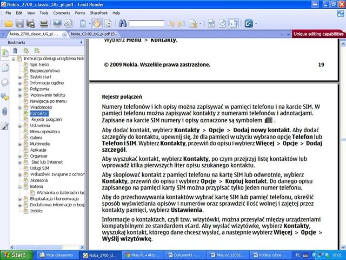Image resolution: width=346 pixels, height=260 pixels.
Task: Click the Find Previous icon
Action: [171, 23]
